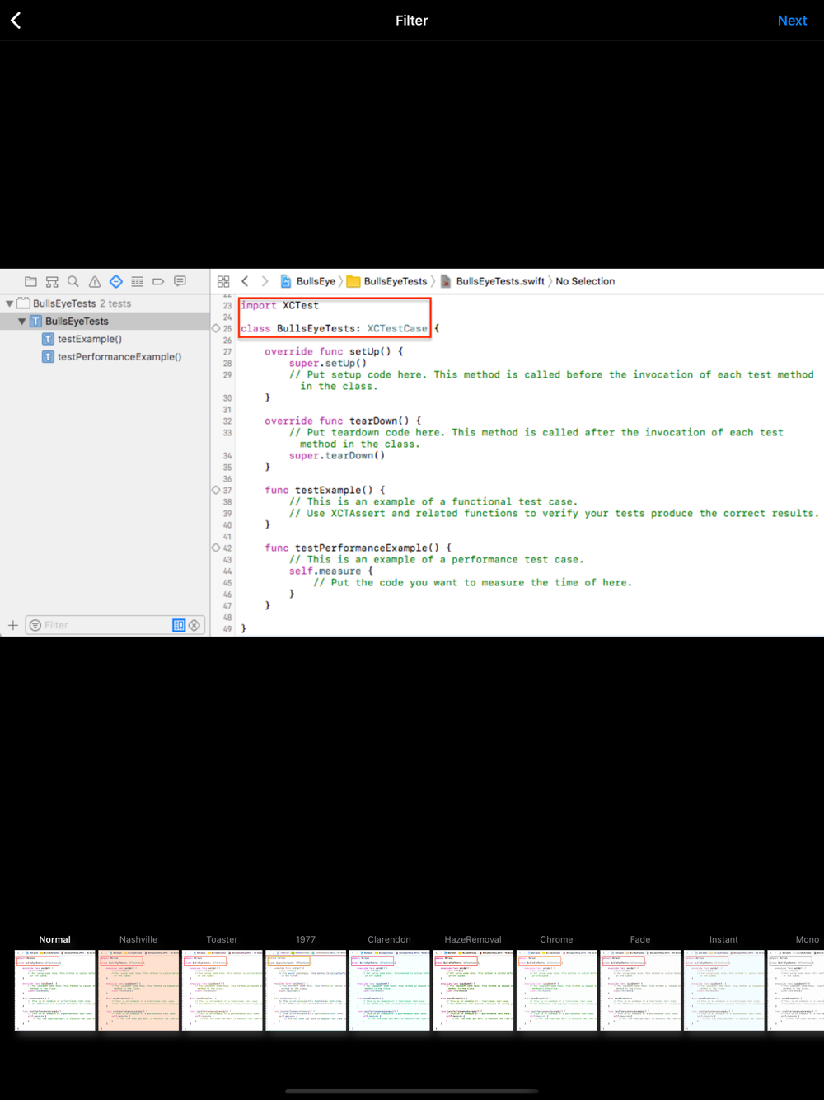Click the Filter screen title
Screen dimensions: 824x1100
point(412,21)
